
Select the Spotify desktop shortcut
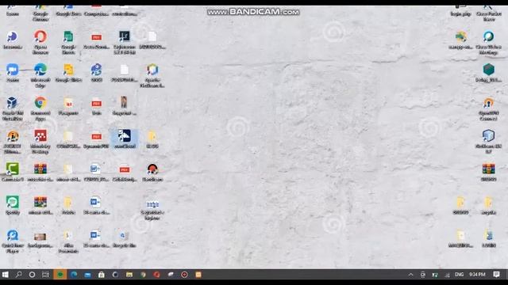tap(13, 205)
